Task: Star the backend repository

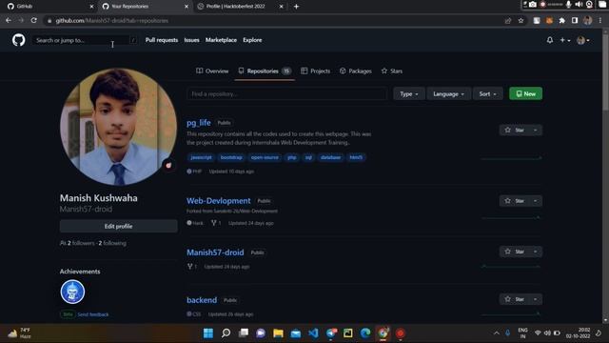Action: tap(514, 299)
